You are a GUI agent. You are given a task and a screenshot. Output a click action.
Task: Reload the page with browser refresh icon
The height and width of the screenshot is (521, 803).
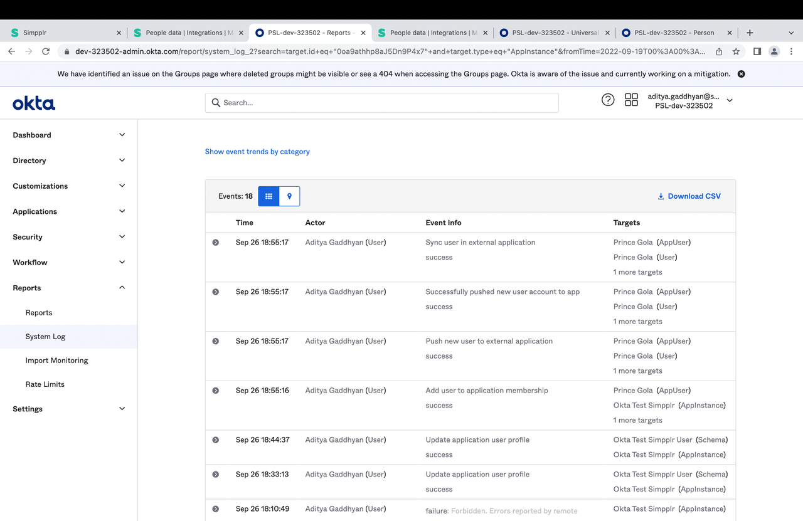click(x=46, y=51)
